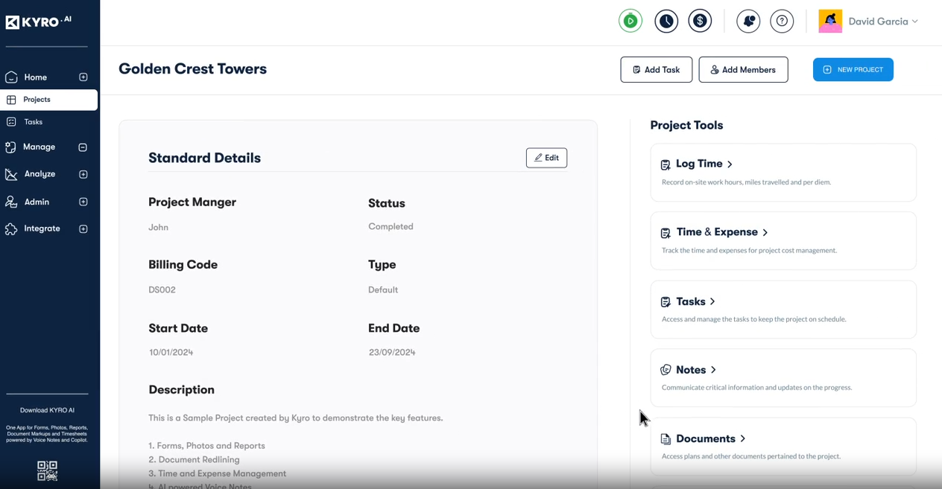Expand the Home menu plus icon
This screenshot has width=942, height=489.
click(x=83, y=77)
